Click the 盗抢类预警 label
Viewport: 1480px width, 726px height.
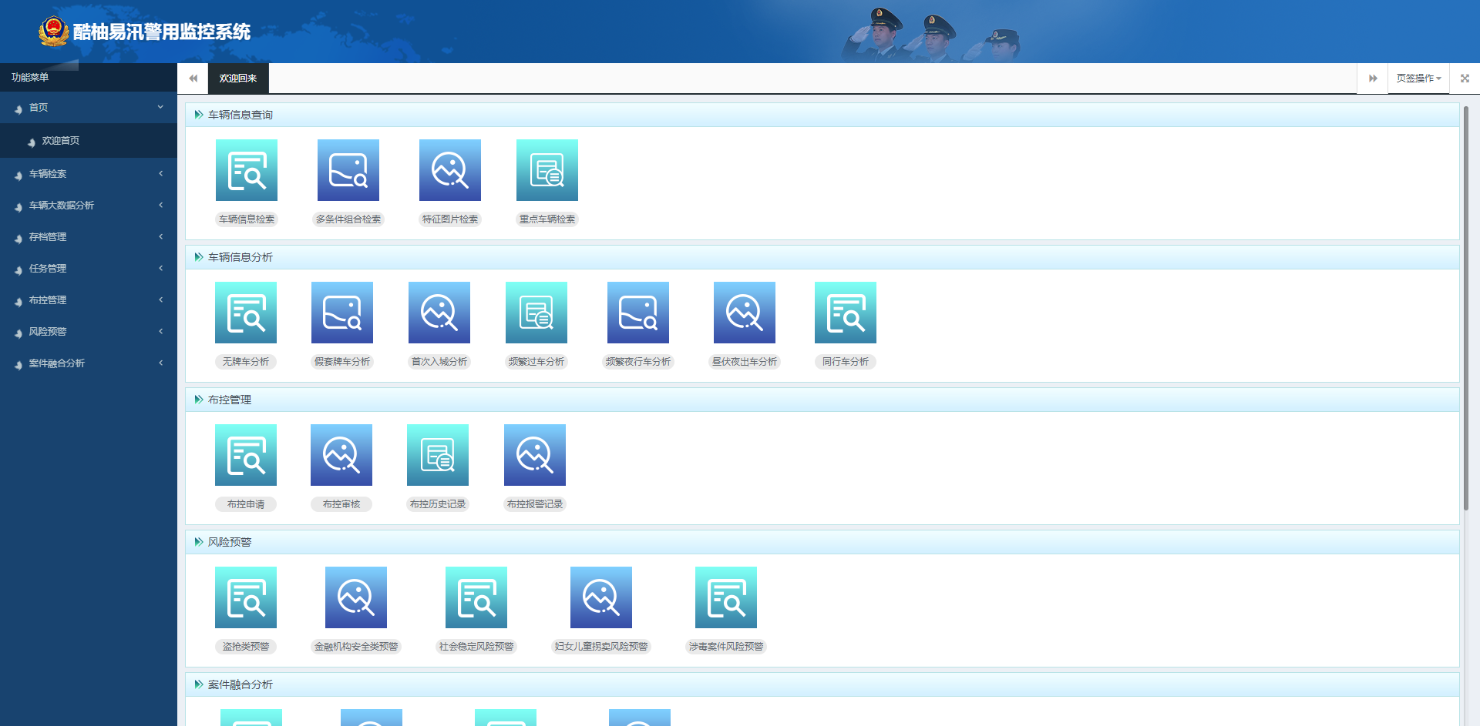246,647
